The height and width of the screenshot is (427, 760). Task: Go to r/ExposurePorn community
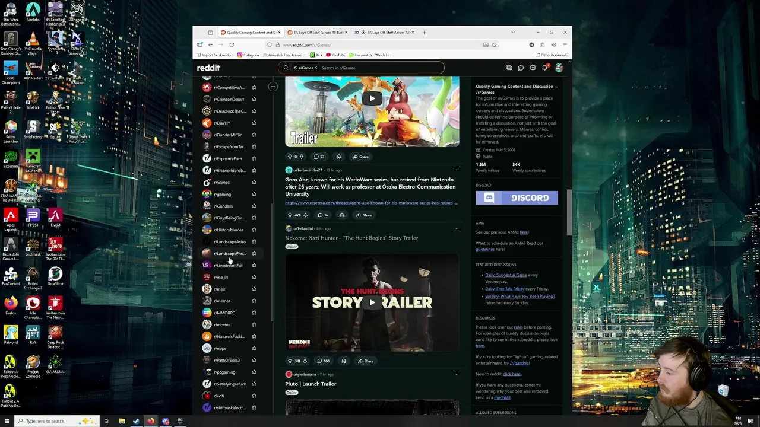point(227,158)
